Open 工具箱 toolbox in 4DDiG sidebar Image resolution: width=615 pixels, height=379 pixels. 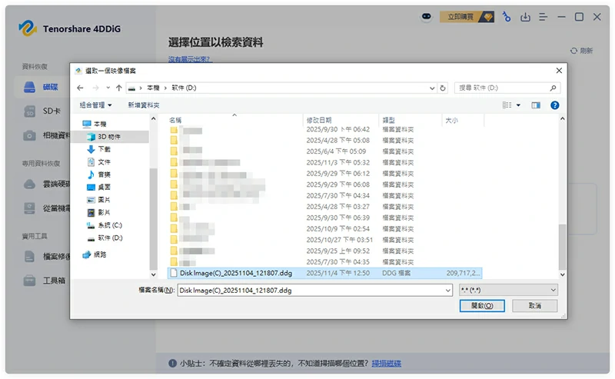[44, 281]
